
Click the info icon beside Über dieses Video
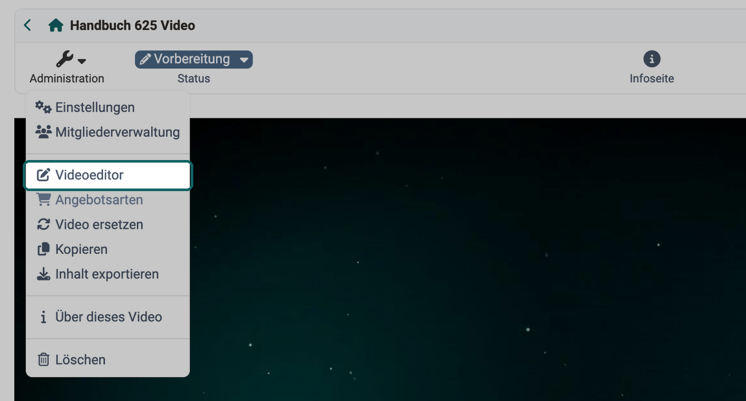pyautogui.click(x=43, y=317)
